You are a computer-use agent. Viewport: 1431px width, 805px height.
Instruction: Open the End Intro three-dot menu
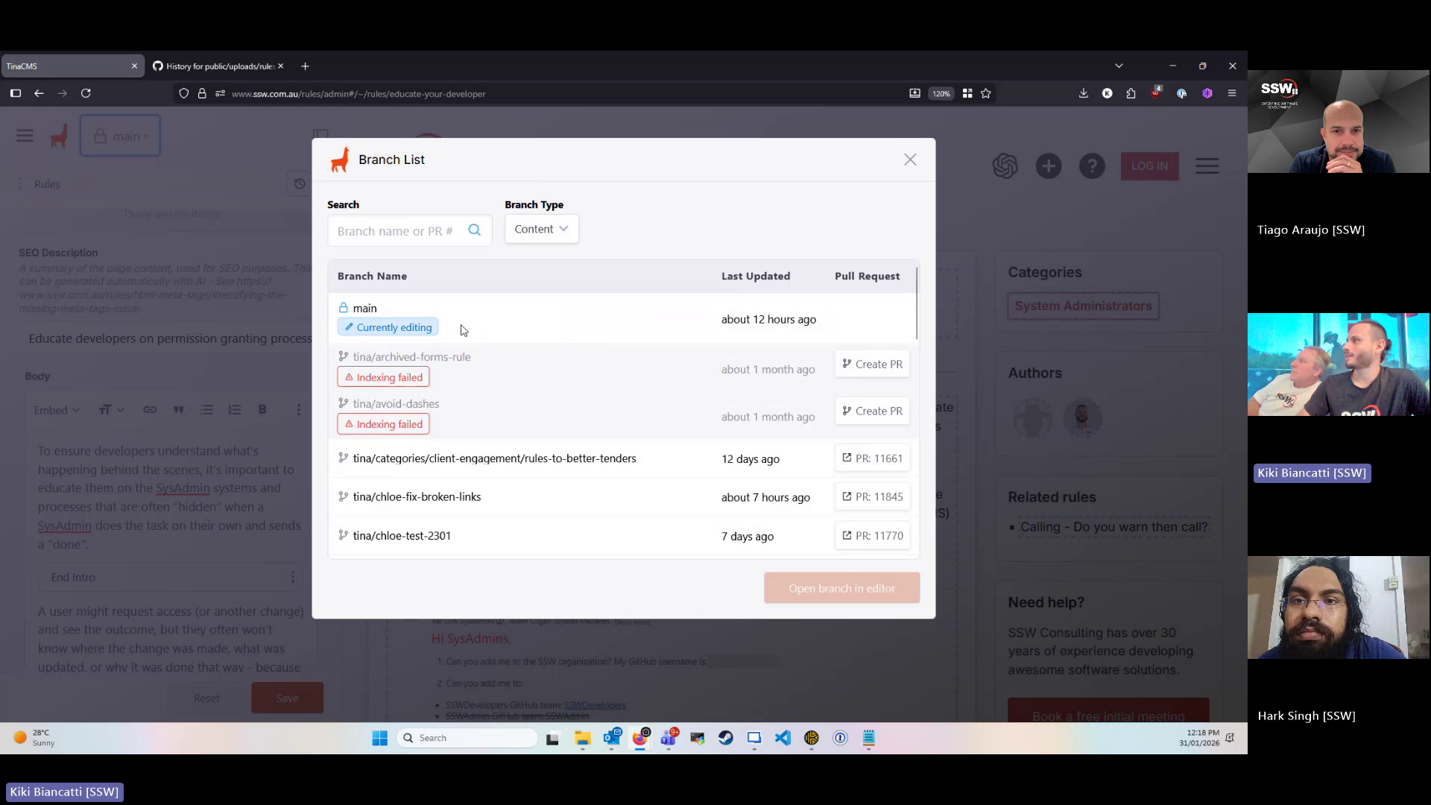pos(292,577)
